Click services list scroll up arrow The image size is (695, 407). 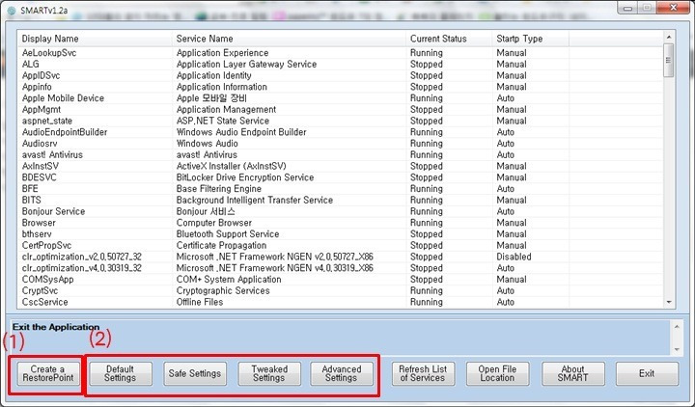coord(669,38)
